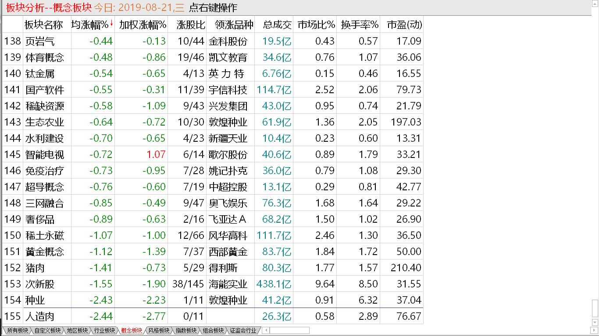Select the 体育概念 sector row
The height and width of the screenshot is (336, 599).
click(x=213, y=57)
